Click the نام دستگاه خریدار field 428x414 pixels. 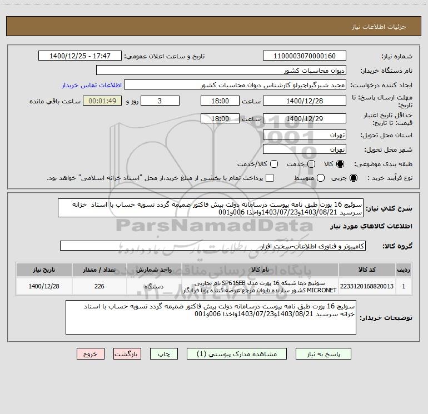tap(221, 70)
